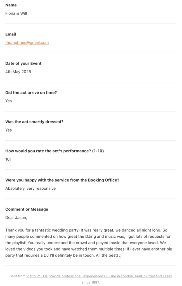Select the Yes answer under smartly dressed
This screenshot has width=182, height=286.
[9, 130]
